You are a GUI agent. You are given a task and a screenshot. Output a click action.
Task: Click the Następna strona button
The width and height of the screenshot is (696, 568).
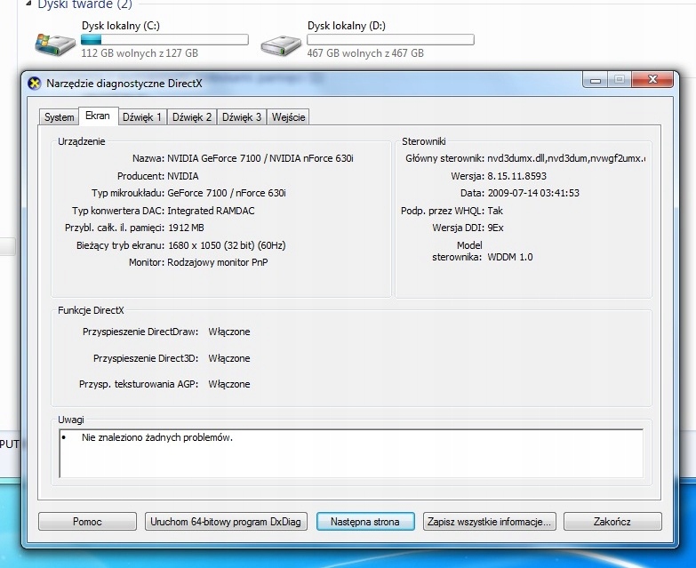tap(365, 522)
